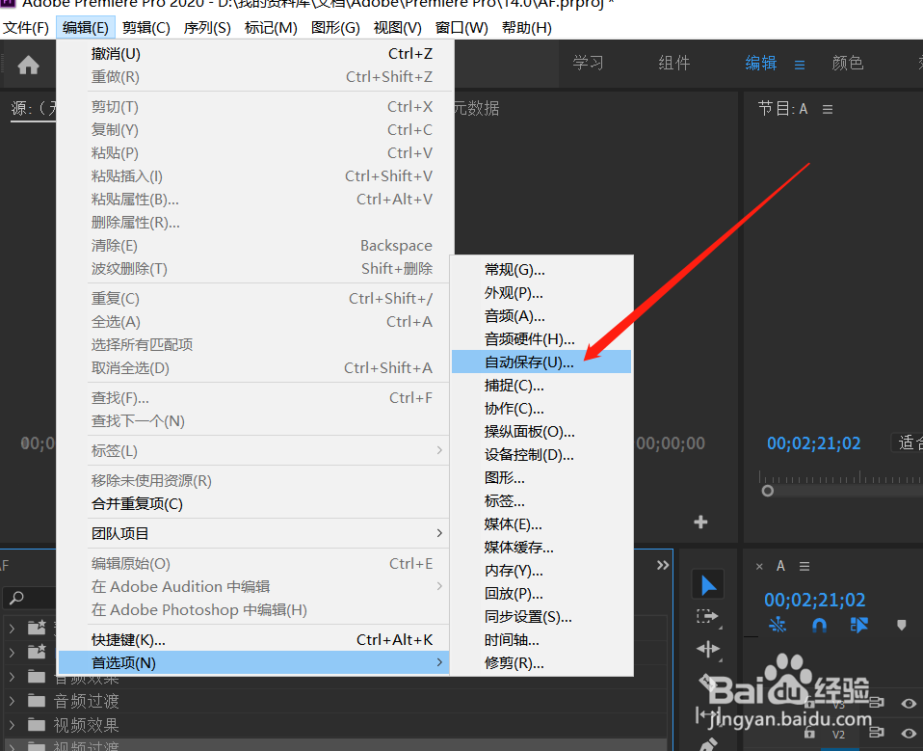This screenshot has height=751, width=923.
Task: Open the 首选项(N) submenu
Action: click(253, 663)
